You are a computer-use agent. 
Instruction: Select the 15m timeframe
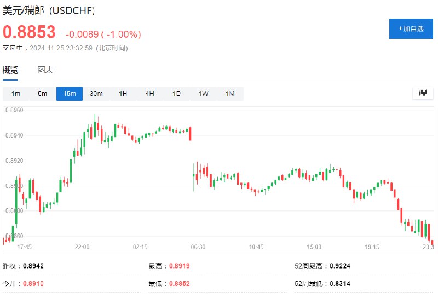point(70,94)
